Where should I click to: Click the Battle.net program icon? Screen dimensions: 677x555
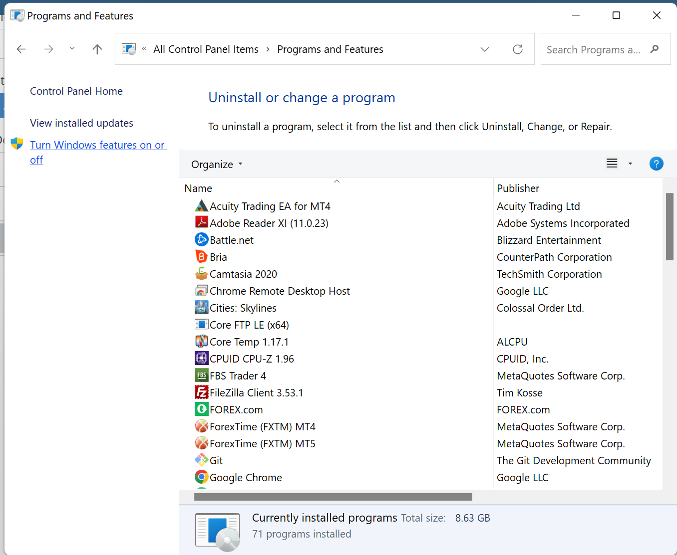[201, 240]
